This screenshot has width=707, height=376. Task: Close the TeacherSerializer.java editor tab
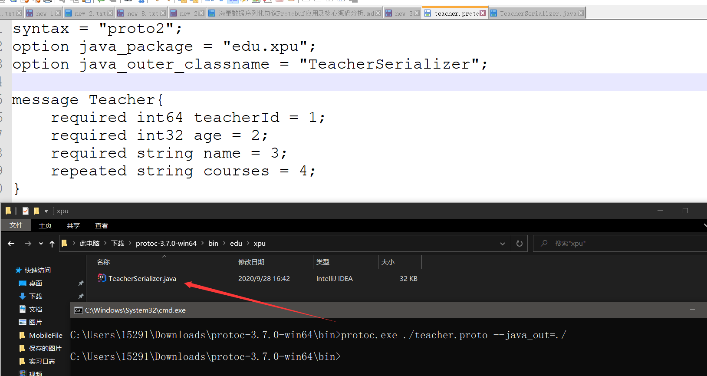581,13
